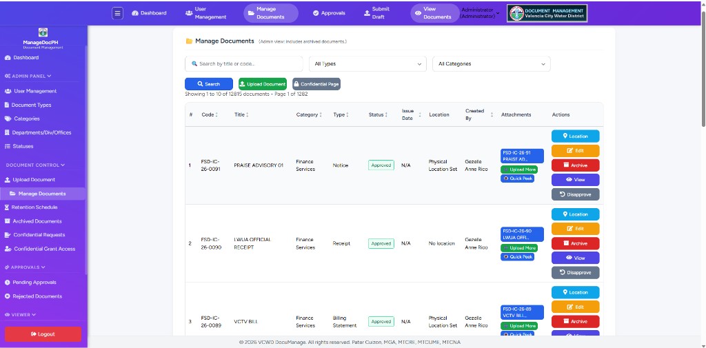Sort table by Code column
Viewport: 706px width, 348px height.
point(210,115)
